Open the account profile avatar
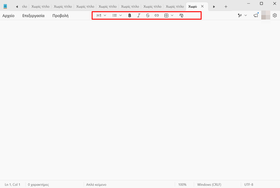280x188 pixels. pos(265,15)
